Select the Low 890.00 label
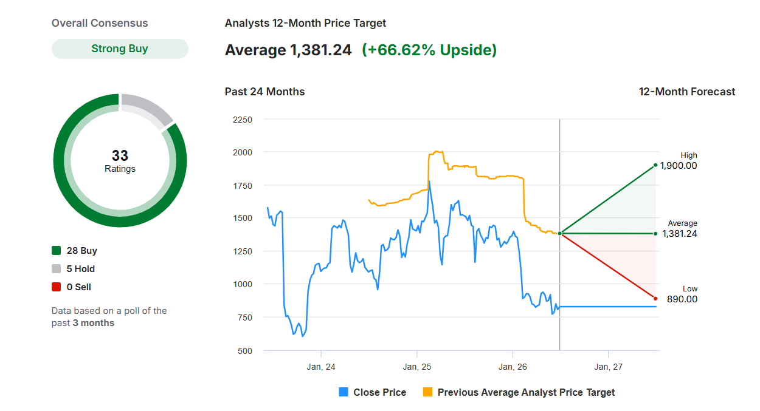 (682, 294)
